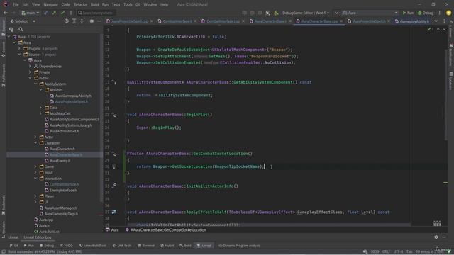Open Dynamic Program Analysis tool window
The width and height of the screenshot is (454, 255).
point(239,246)
